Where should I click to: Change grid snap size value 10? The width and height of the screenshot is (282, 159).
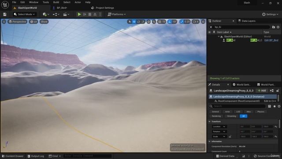click(x=163, y=22)
